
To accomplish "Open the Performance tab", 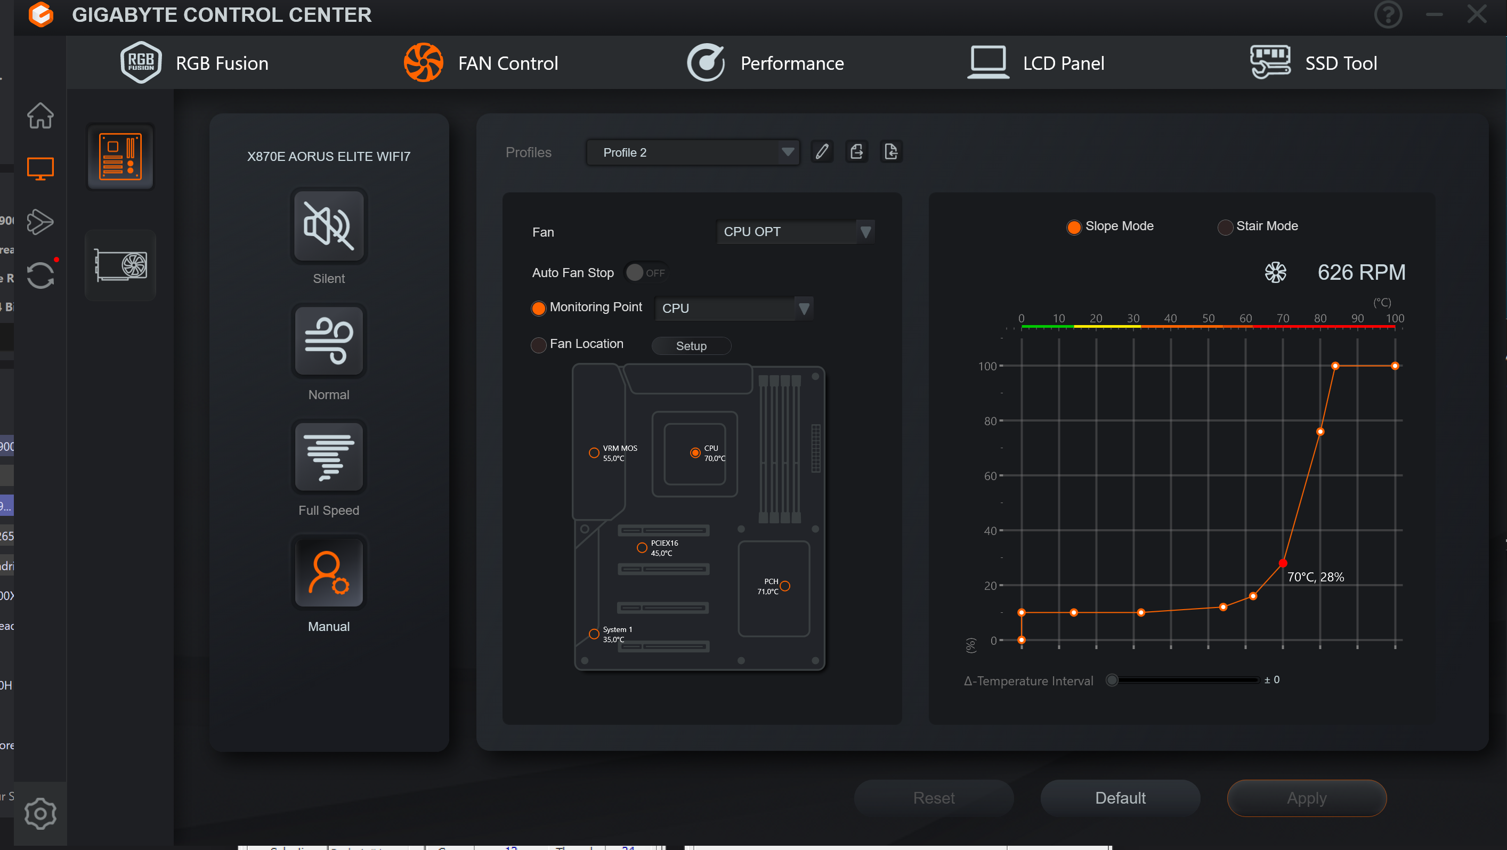I will coord(765,62).
